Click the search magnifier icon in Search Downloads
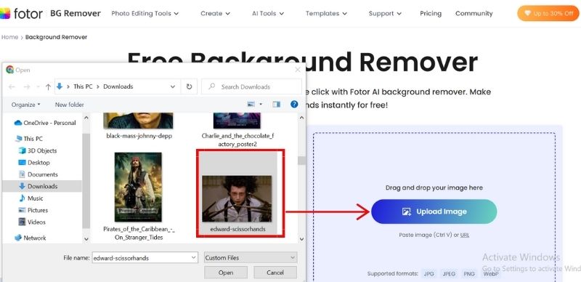The width and height of the screenshot is (581, 282). (212, 86)
